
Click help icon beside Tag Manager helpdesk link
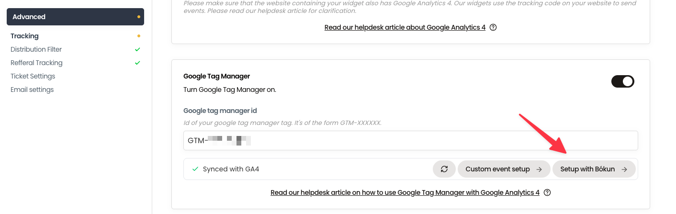coord(547,192)
